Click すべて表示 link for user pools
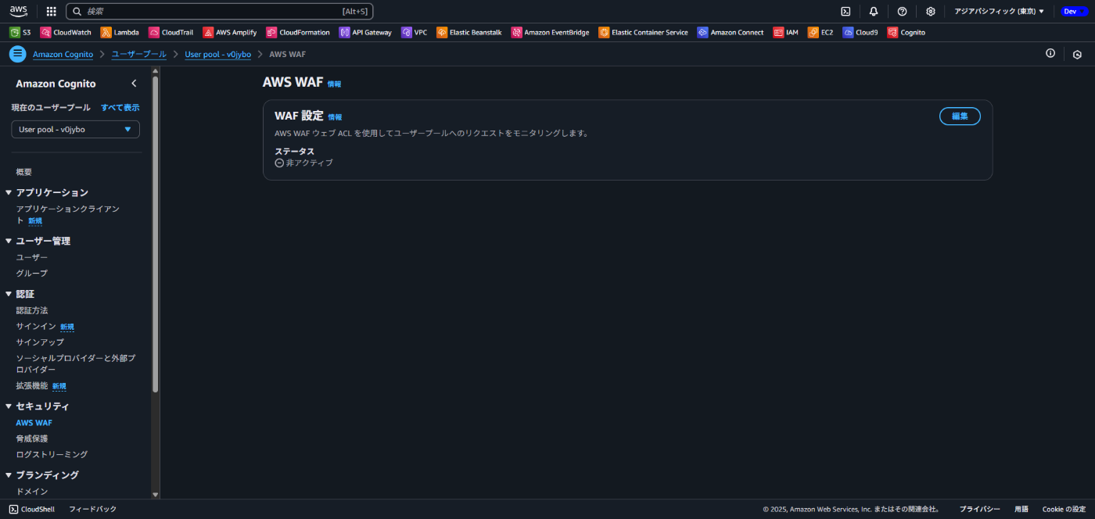 point(120,108)
